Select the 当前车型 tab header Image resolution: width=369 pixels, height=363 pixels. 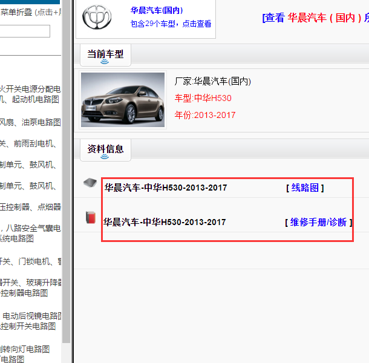[105, 54]
